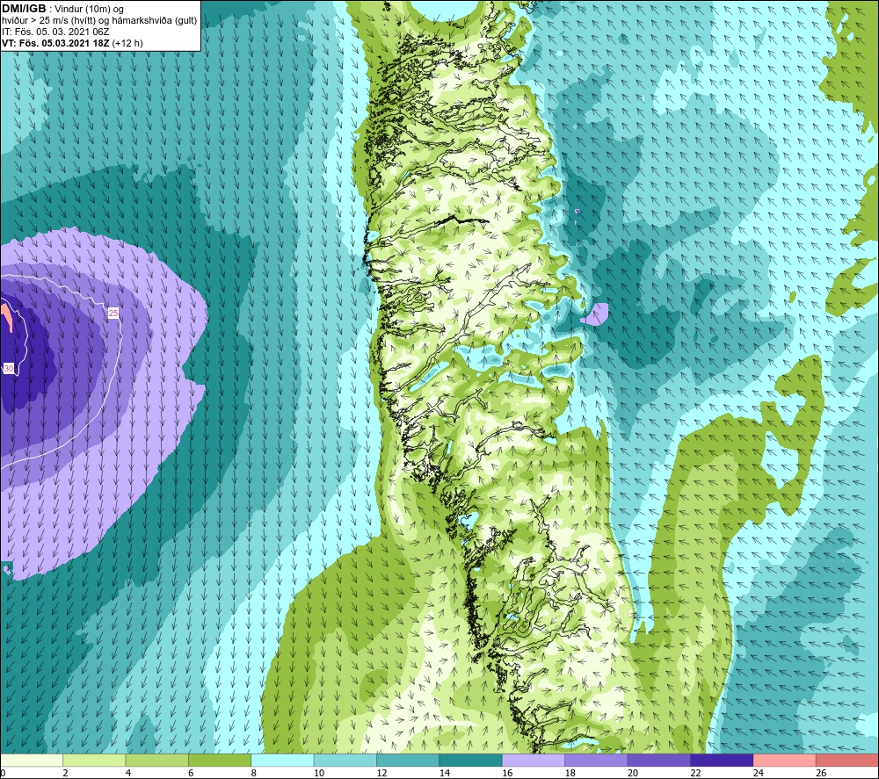The height and width of the screenshot is (779, 879).
Task: Select the dark teal 14–16 m/s legend swatch
Action: [x=471, y=760]
